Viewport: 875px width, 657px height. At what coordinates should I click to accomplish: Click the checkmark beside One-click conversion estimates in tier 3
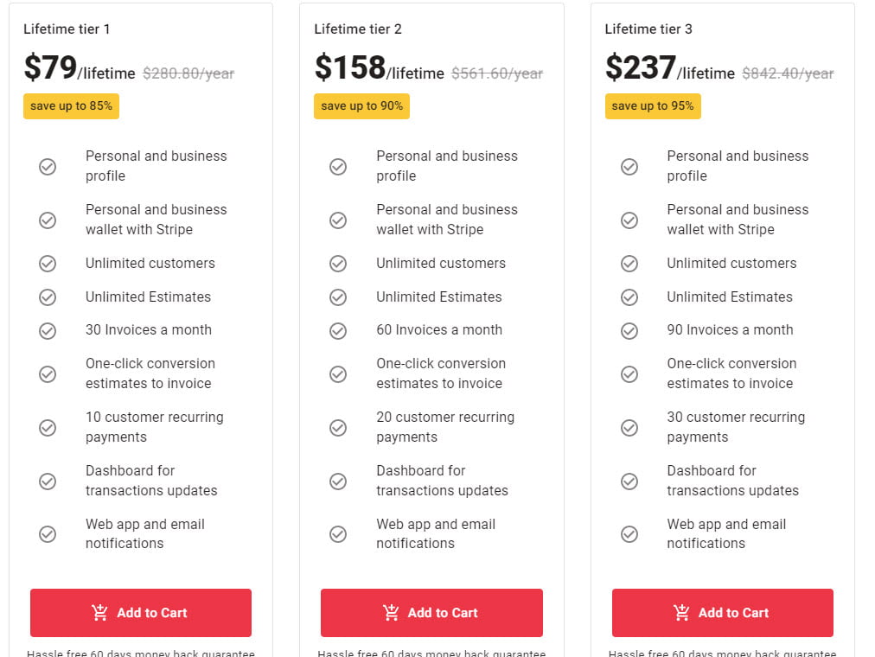pos(629,373)
